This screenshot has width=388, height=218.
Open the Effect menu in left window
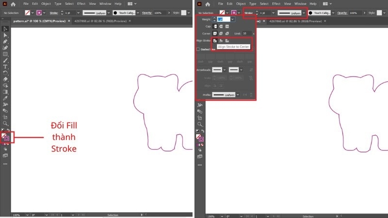(x=81, y=4)
